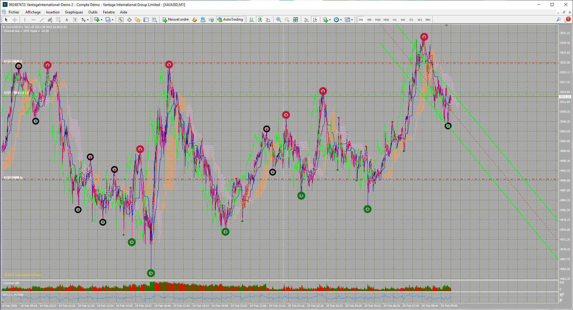Switch to the M30 timeframe
This screenshot has width=573, height=310.
click(x=386, y=20)
